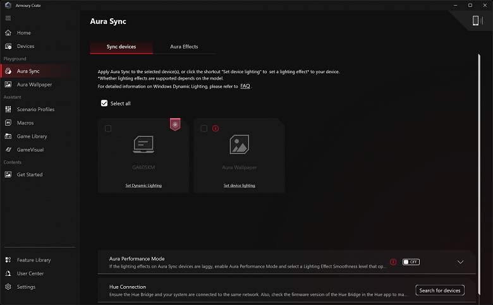Screen dimensions: 493x305
Task: Toggle the Select all checkbox
Action: tap(104, 104)
